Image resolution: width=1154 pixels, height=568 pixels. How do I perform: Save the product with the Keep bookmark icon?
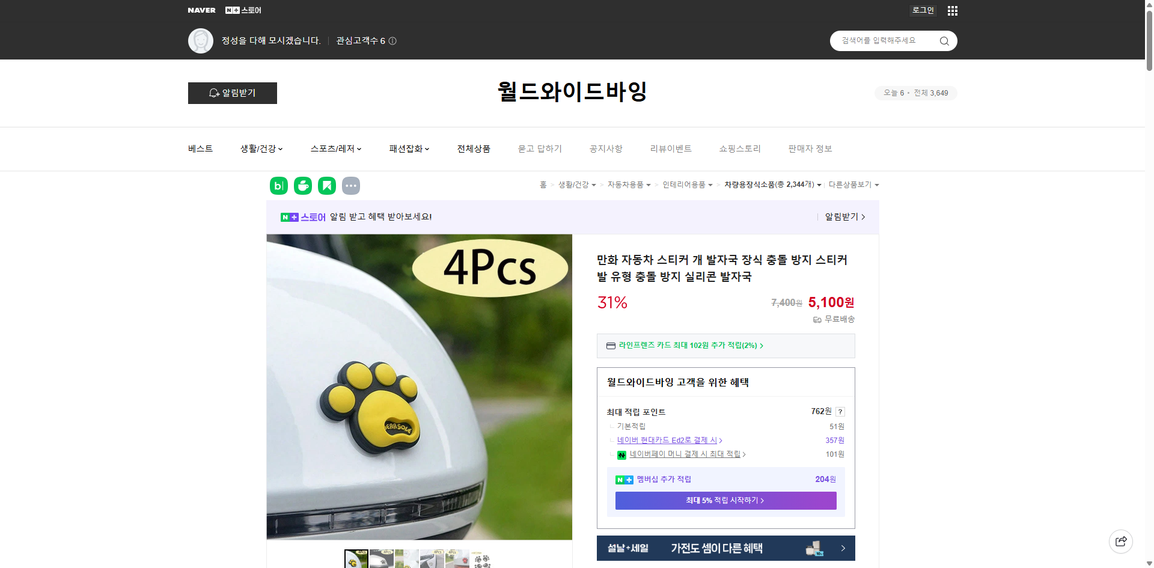326,186
